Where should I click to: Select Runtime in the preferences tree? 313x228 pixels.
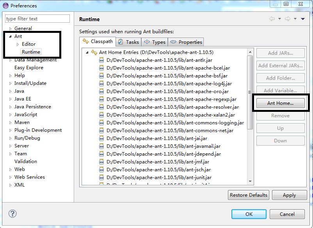tap(31, 52)
